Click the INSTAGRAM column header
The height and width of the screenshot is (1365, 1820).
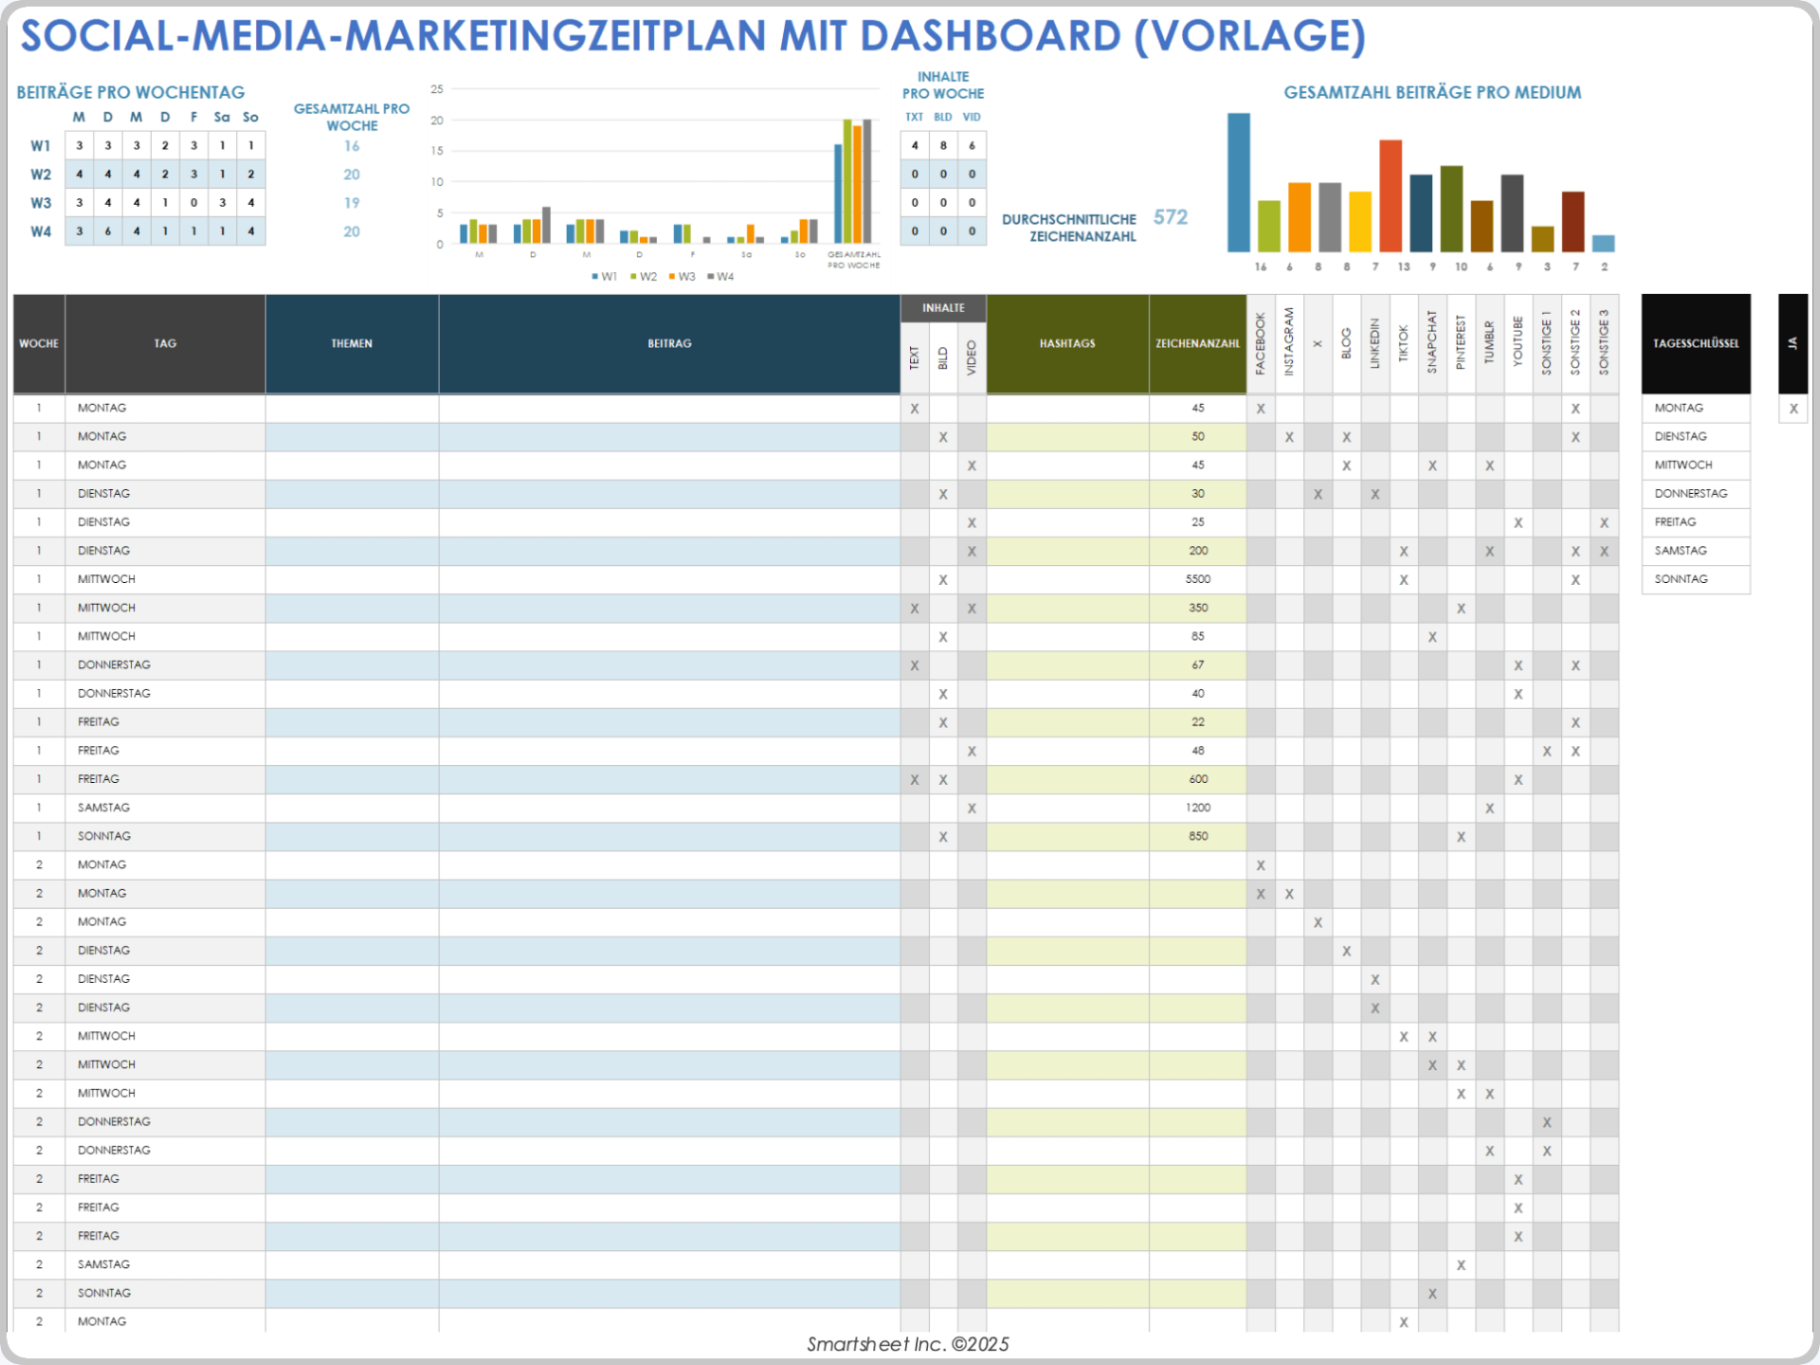tap(1289, 343)
